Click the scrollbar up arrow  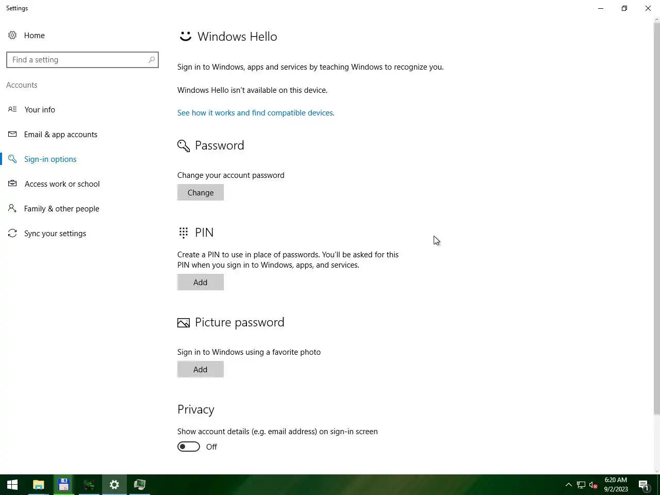click(x=656, y=20)
